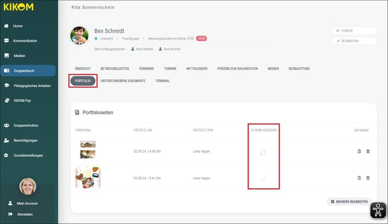Select the Portfolio tab
The image size is (388, 224).
(83, 81)
